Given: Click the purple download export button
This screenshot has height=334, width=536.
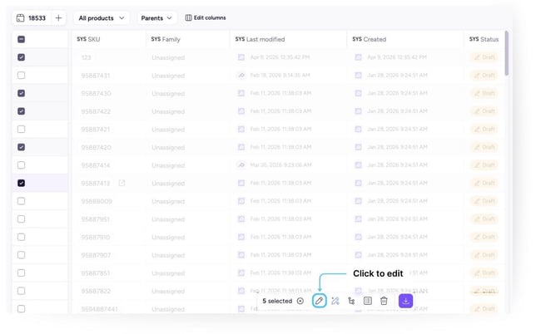Looking at the screenshot, I should point(406,301).
